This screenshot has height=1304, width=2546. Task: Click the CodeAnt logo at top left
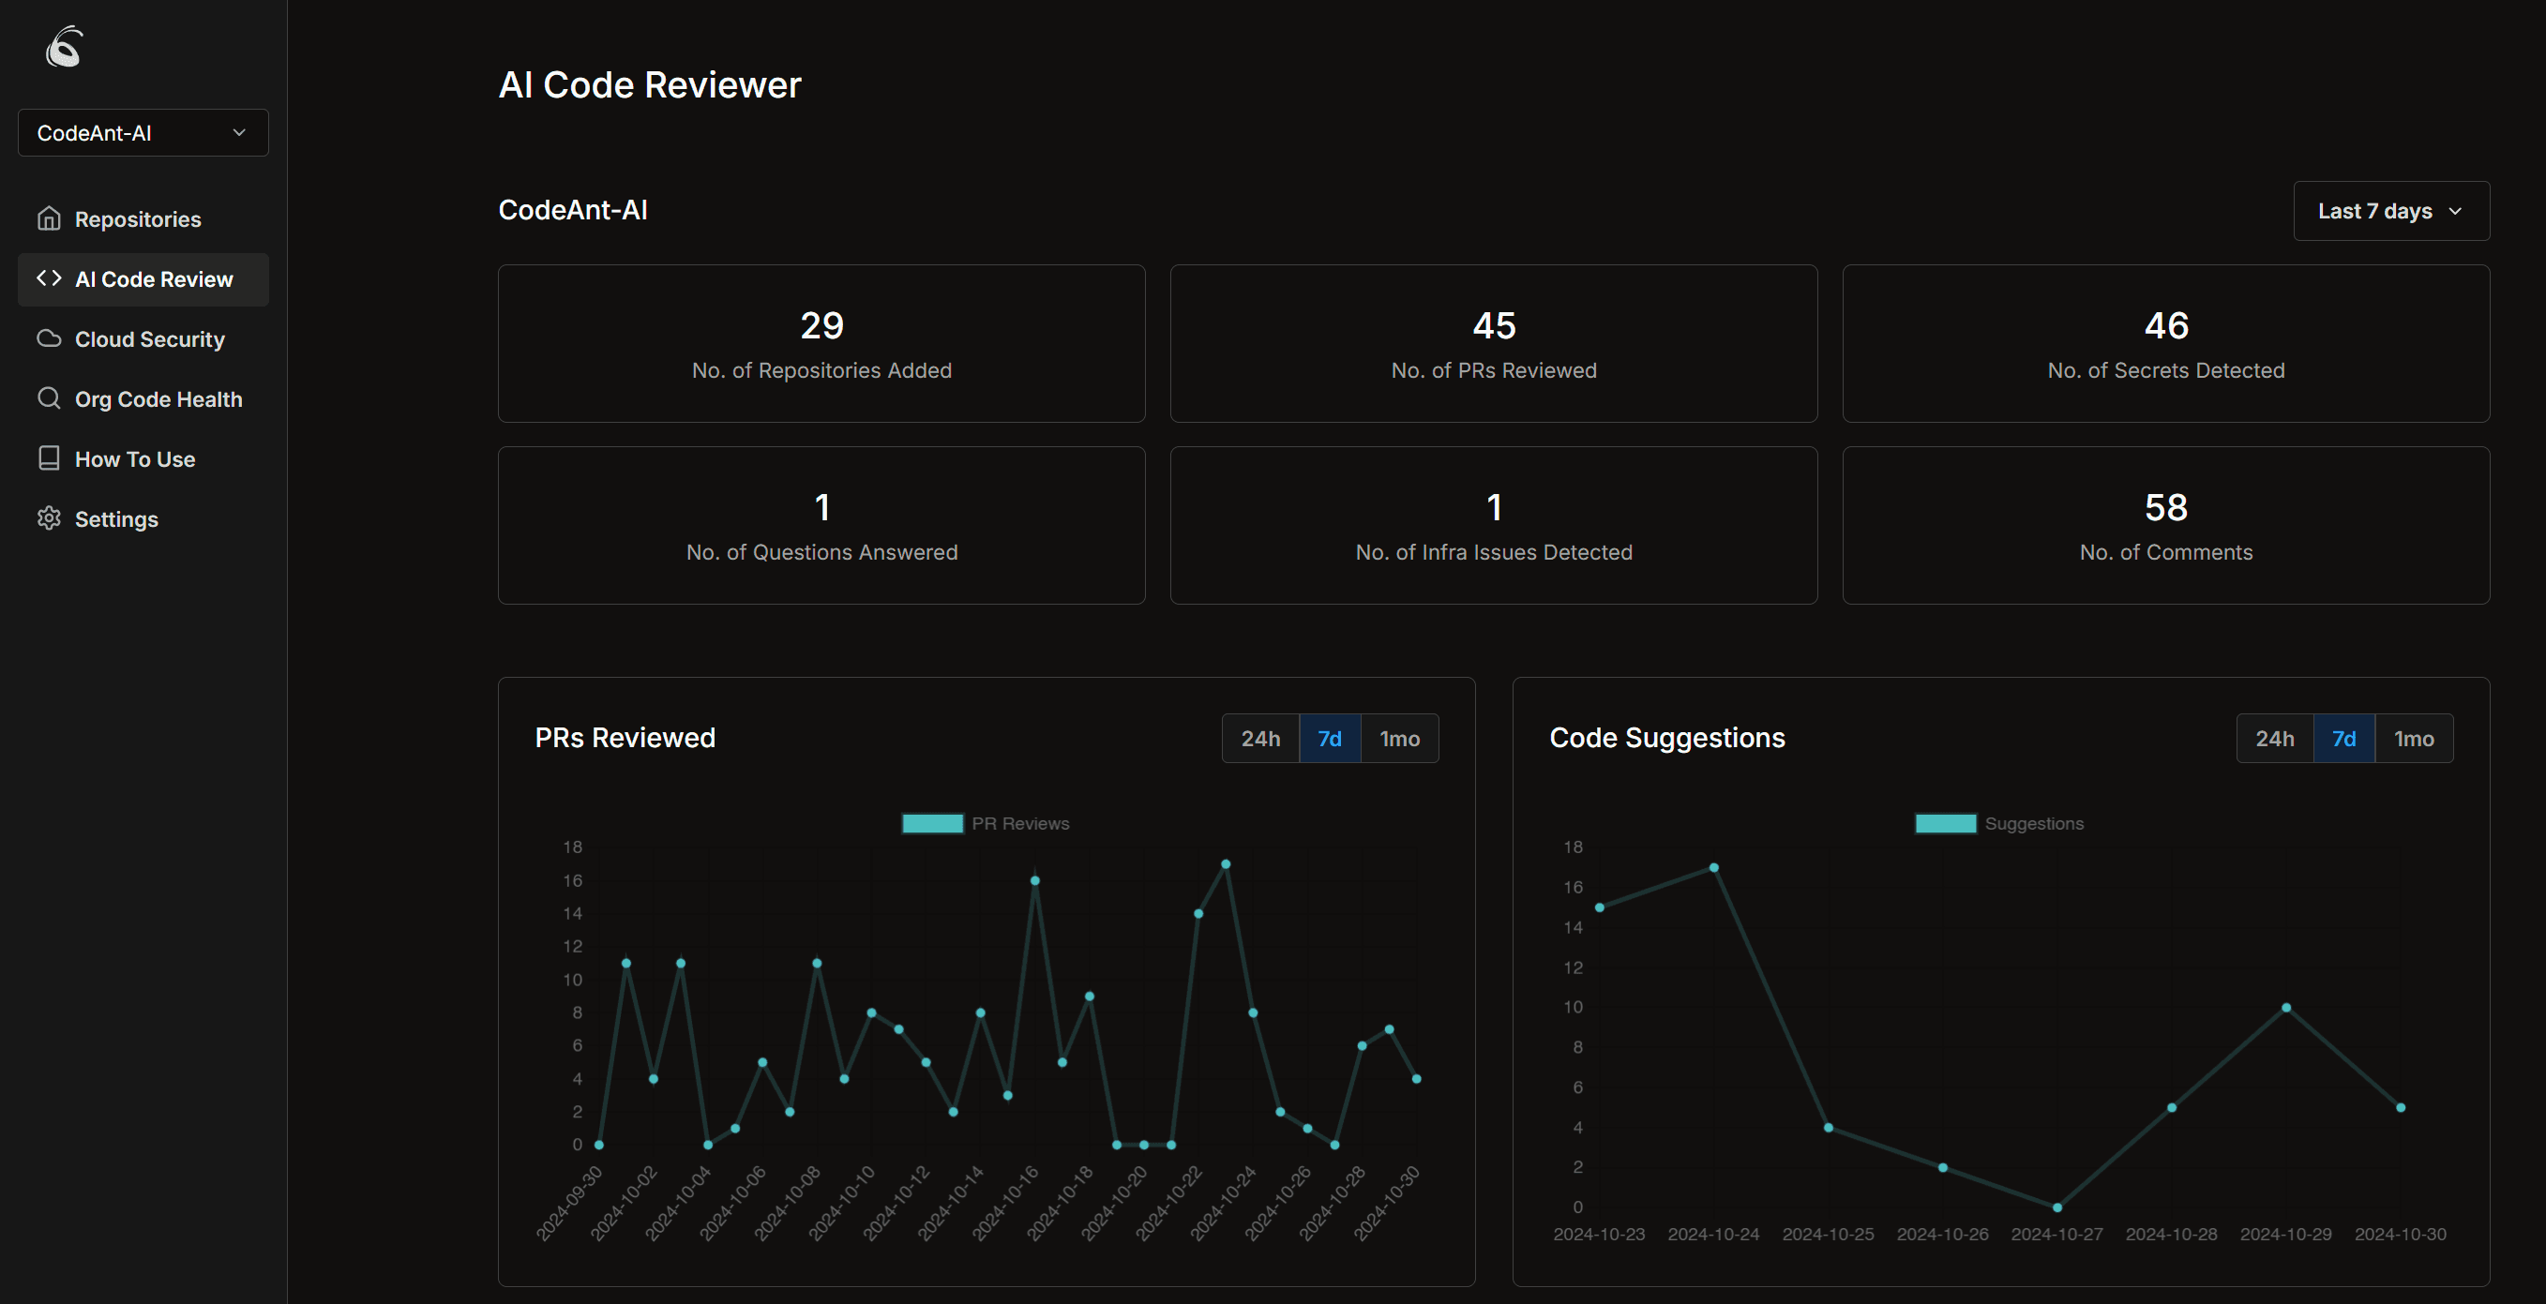click(62, 47)
